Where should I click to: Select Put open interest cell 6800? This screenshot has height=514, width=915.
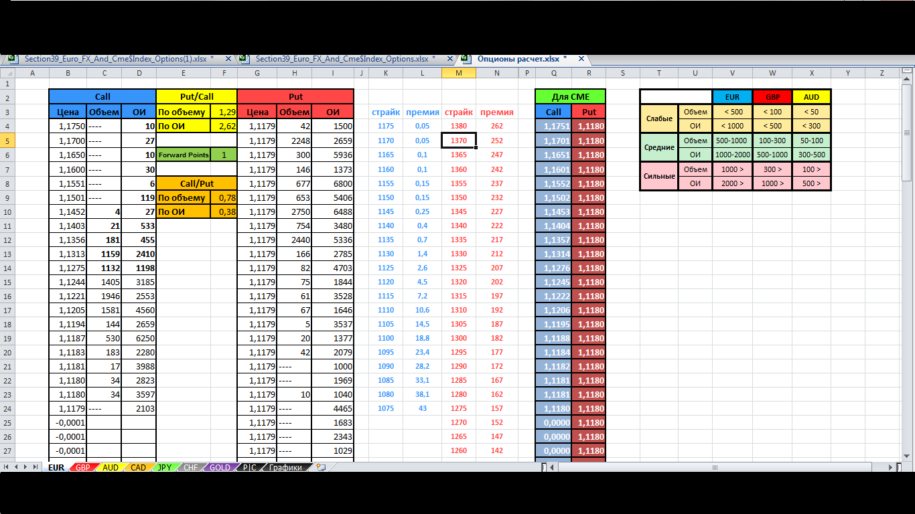(x=333, y=183)
